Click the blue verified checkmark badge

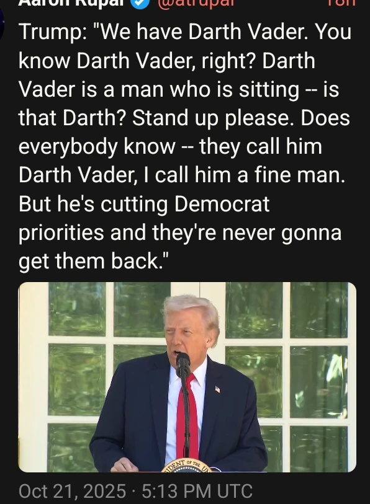click(x=139, y=2)
